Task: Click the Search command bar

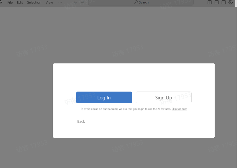Action: pyautogui.click(x=141, y=2)
